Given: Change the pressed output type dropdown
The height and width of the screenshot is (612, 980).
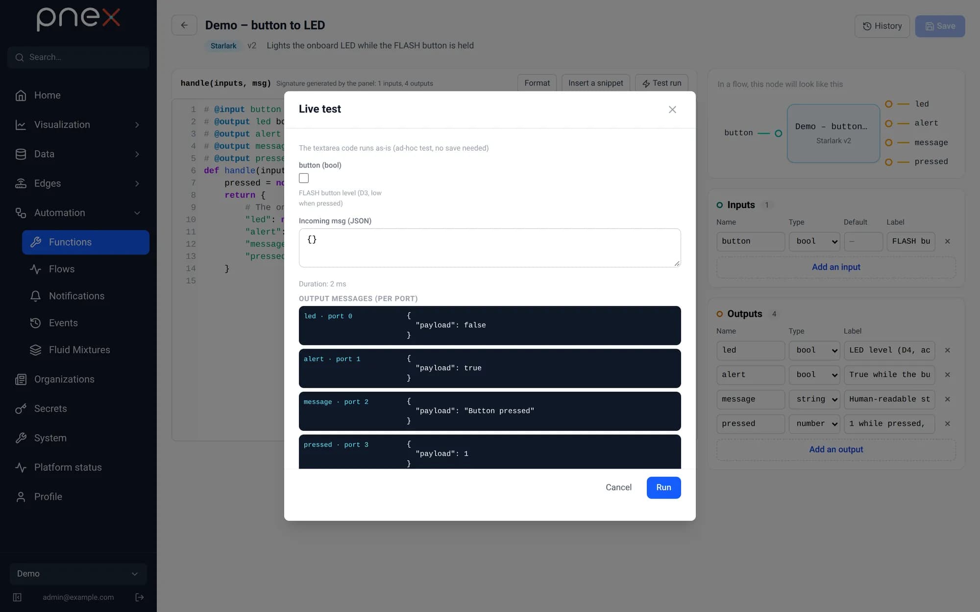Looking at the screenshot, I should point(814,424).
